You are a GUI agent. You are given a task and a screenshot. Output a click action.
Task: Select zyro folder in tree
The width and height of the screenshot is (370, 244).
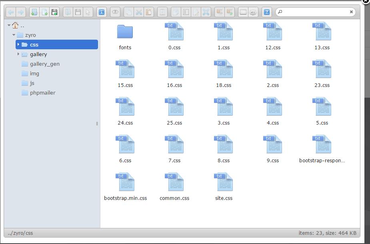tap(26, 35)
